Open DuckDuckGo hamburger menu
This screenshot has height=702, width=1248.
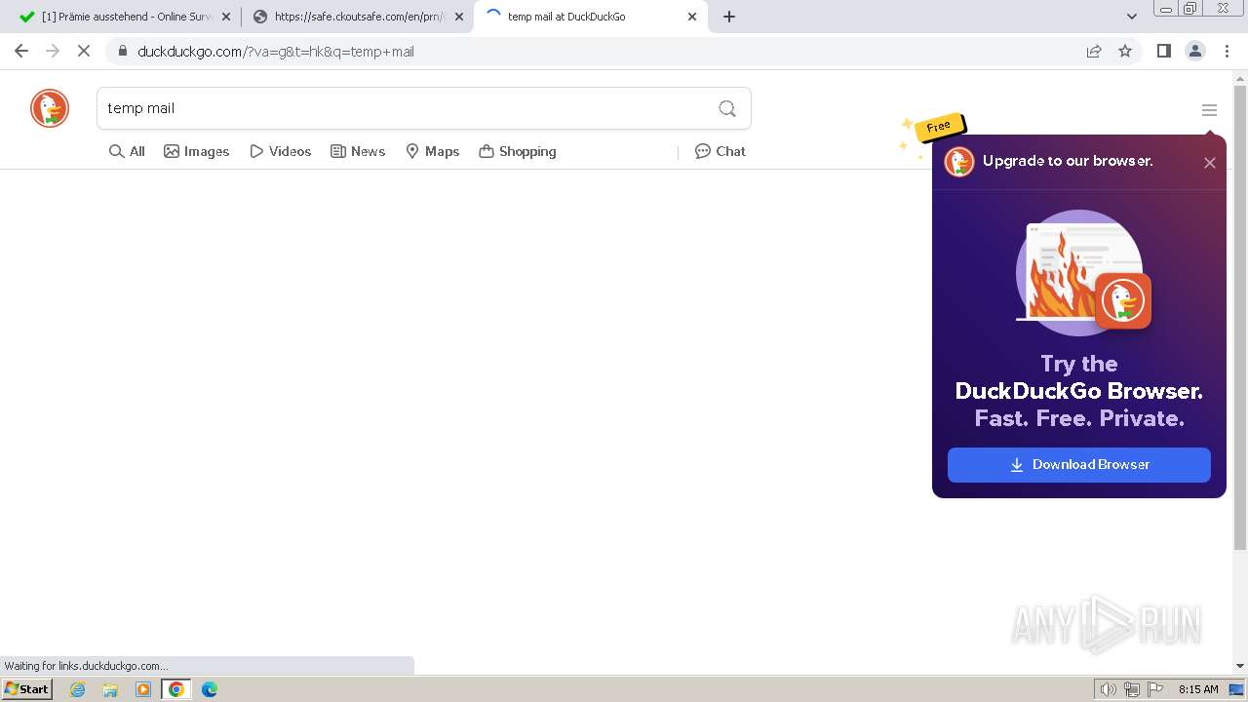[x=1209, y=110]
